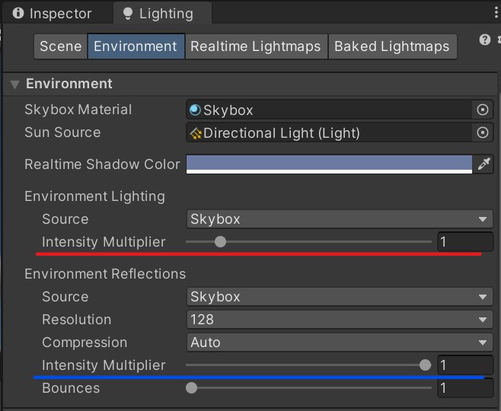Click the Skybox material sphere icon
Screen dimensions: 501x411
tap(195, 110)
